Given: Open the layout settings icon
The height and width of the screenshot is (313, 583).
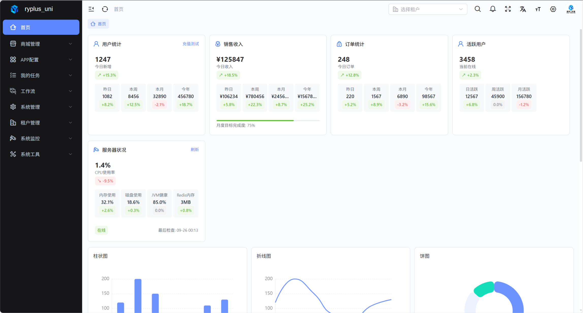Looking at the screenshot, I should click(x=553, y=9).
